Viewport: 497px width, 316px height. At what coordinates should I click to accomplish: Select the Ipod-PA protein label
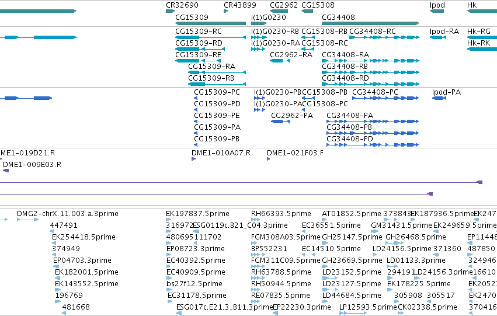click(446, 92)
